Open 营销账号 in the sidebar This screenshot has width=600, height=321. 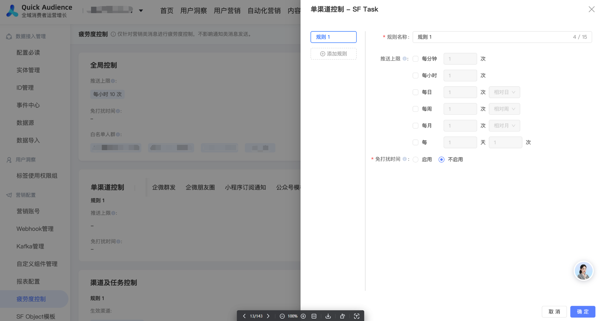[28, 211]
